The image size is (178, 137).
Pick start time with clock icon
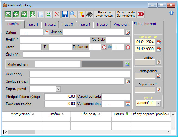click(104, 47)
